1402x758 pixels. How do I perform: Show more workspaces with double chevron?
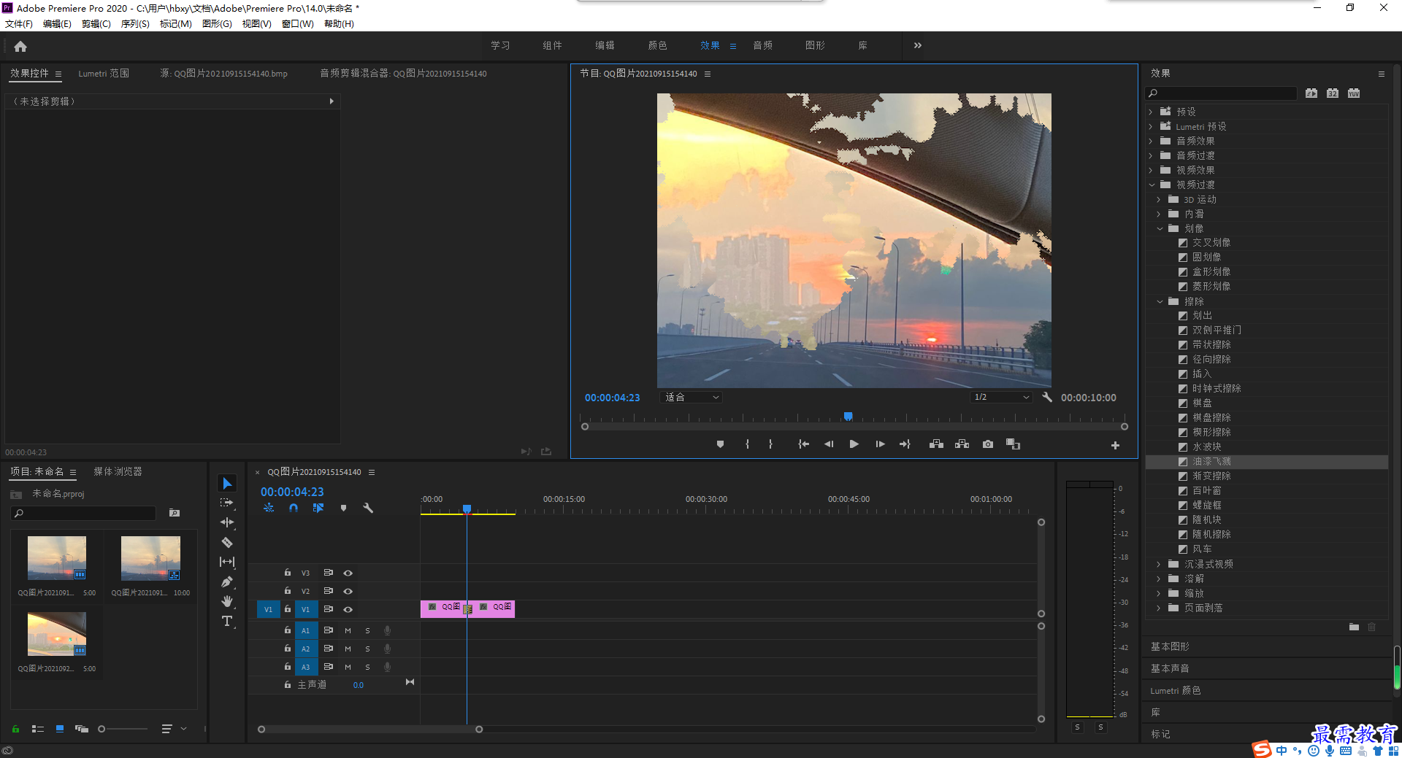[917, 45]
